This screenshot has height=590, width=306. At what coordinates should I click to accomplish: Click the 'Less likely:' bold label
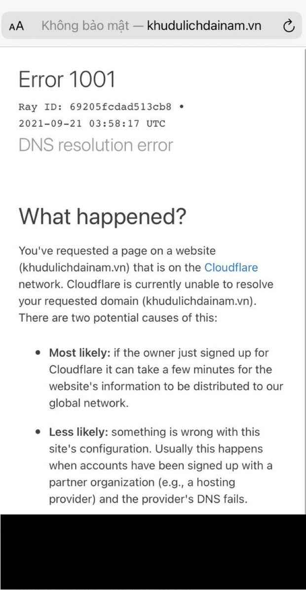(79, 433)
